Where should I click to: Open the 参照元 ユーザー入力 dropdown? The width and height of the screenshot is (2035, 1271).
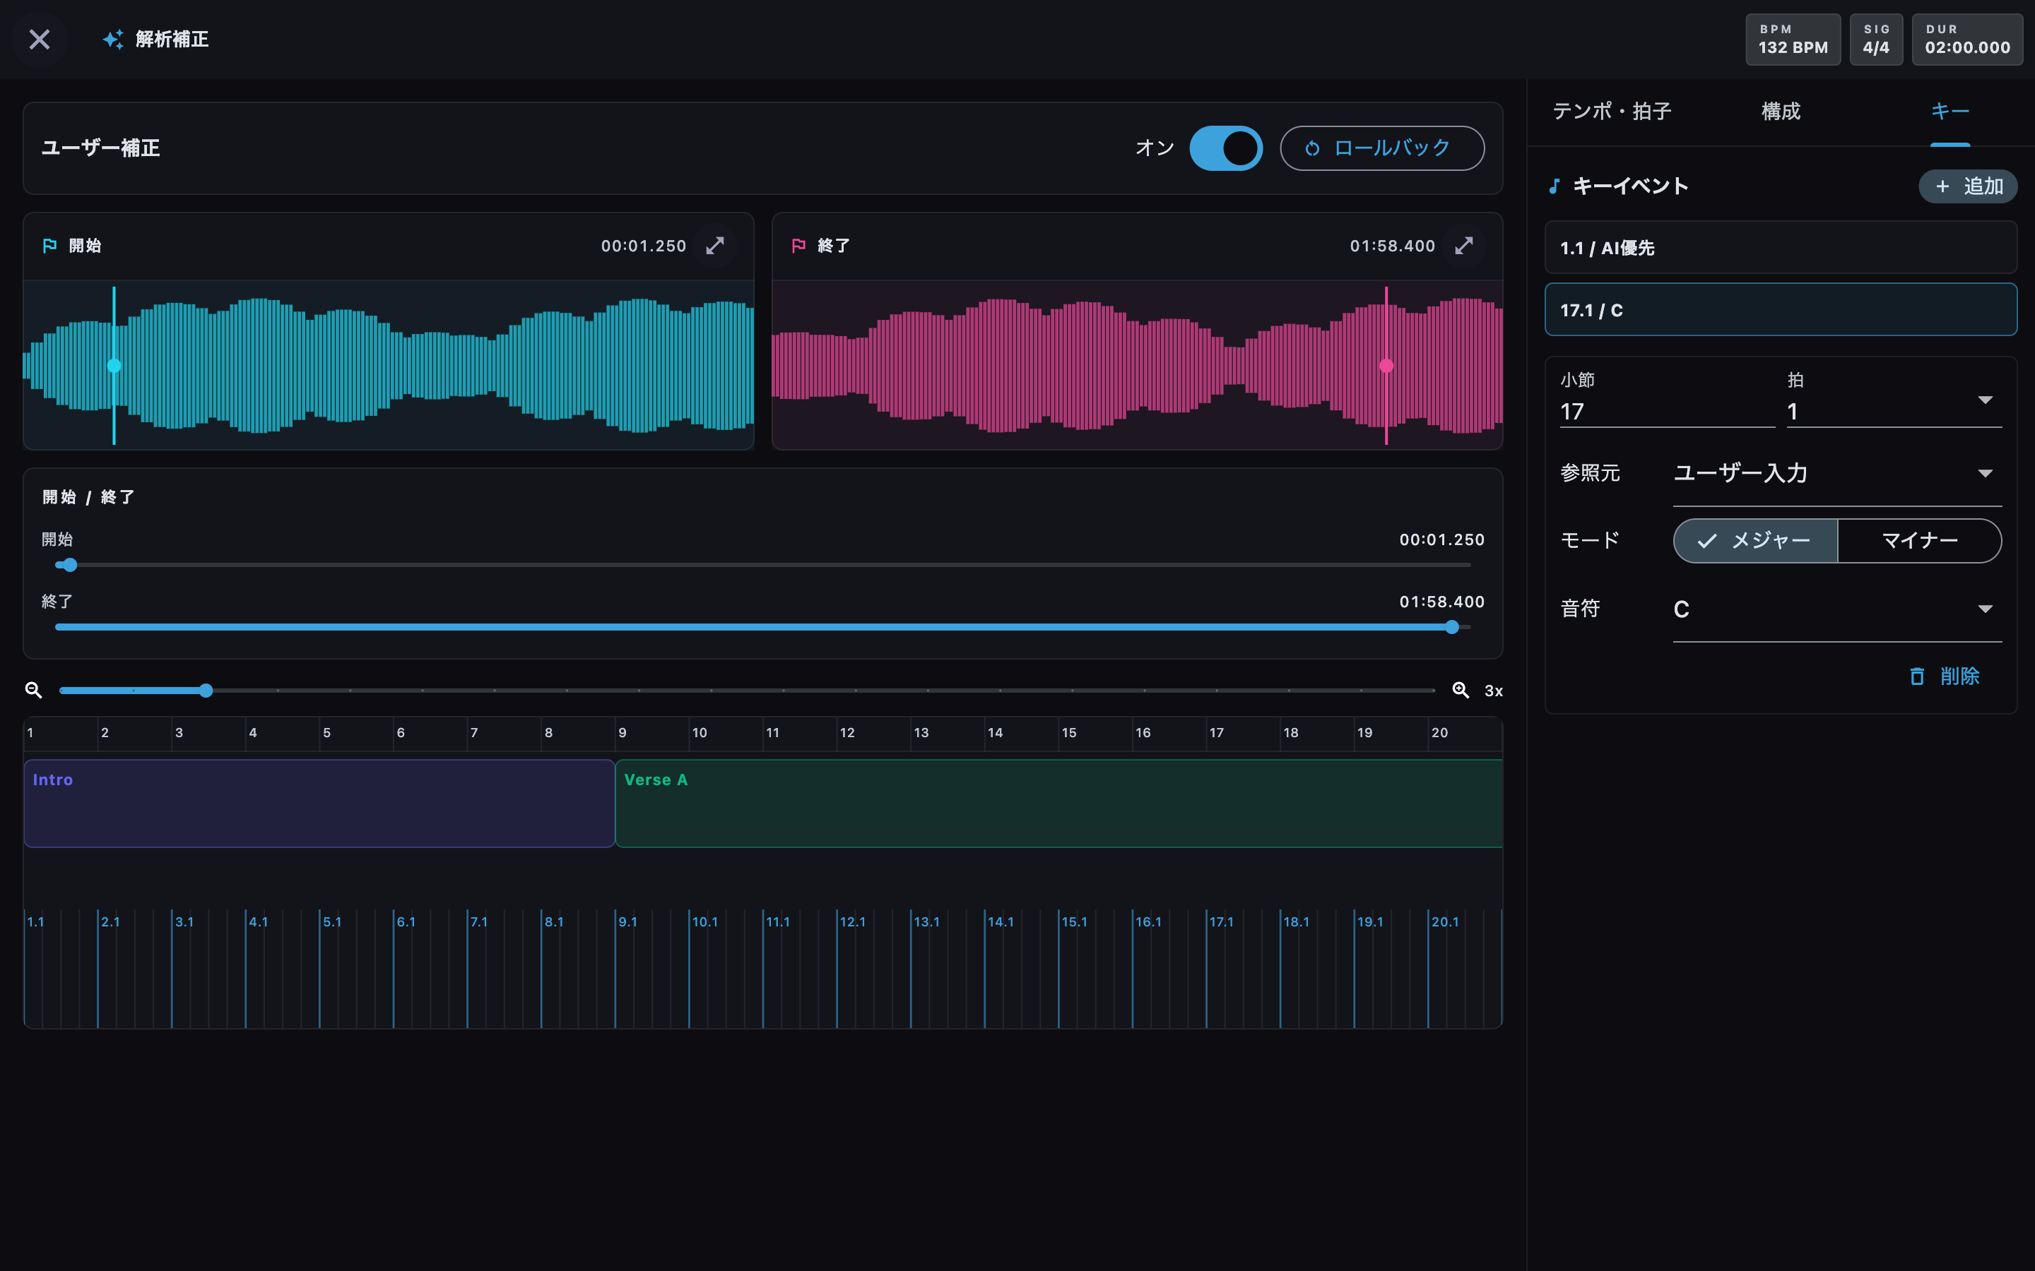point(1836,473)
